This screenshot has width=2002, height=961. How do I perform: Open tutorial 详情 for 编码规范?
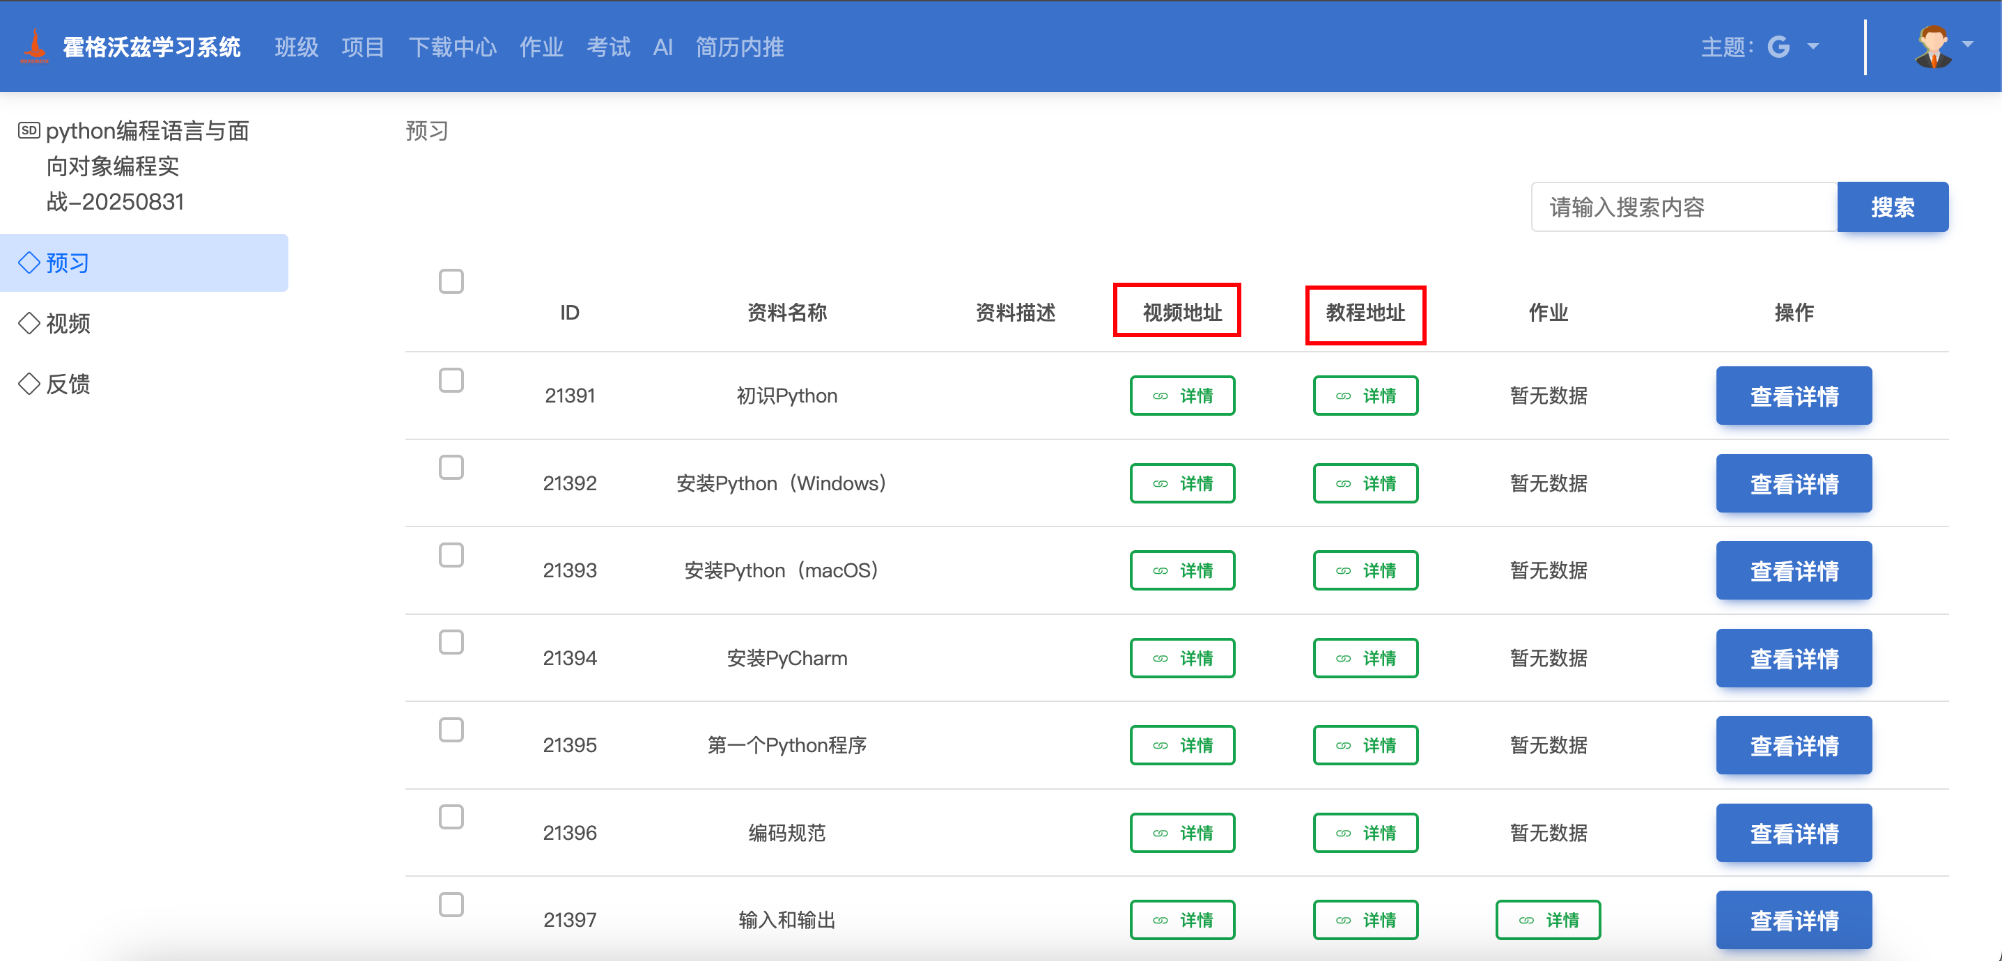click(x=1365, y=833)
